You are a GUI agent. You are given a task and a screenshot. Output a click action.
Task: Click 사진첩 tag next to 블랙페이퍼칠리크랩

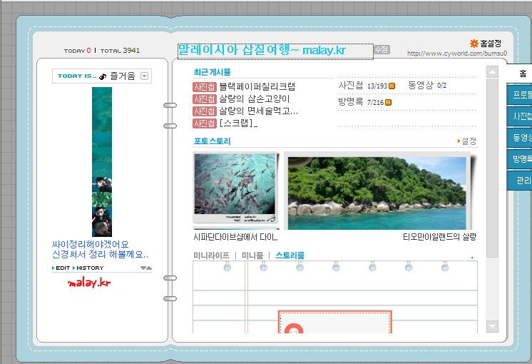tap(204, 87)
